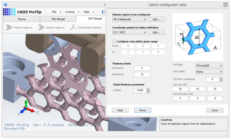Viewport: 231px width, 139px height.
Task: Click the first To range field
Action: pos(128,52)
